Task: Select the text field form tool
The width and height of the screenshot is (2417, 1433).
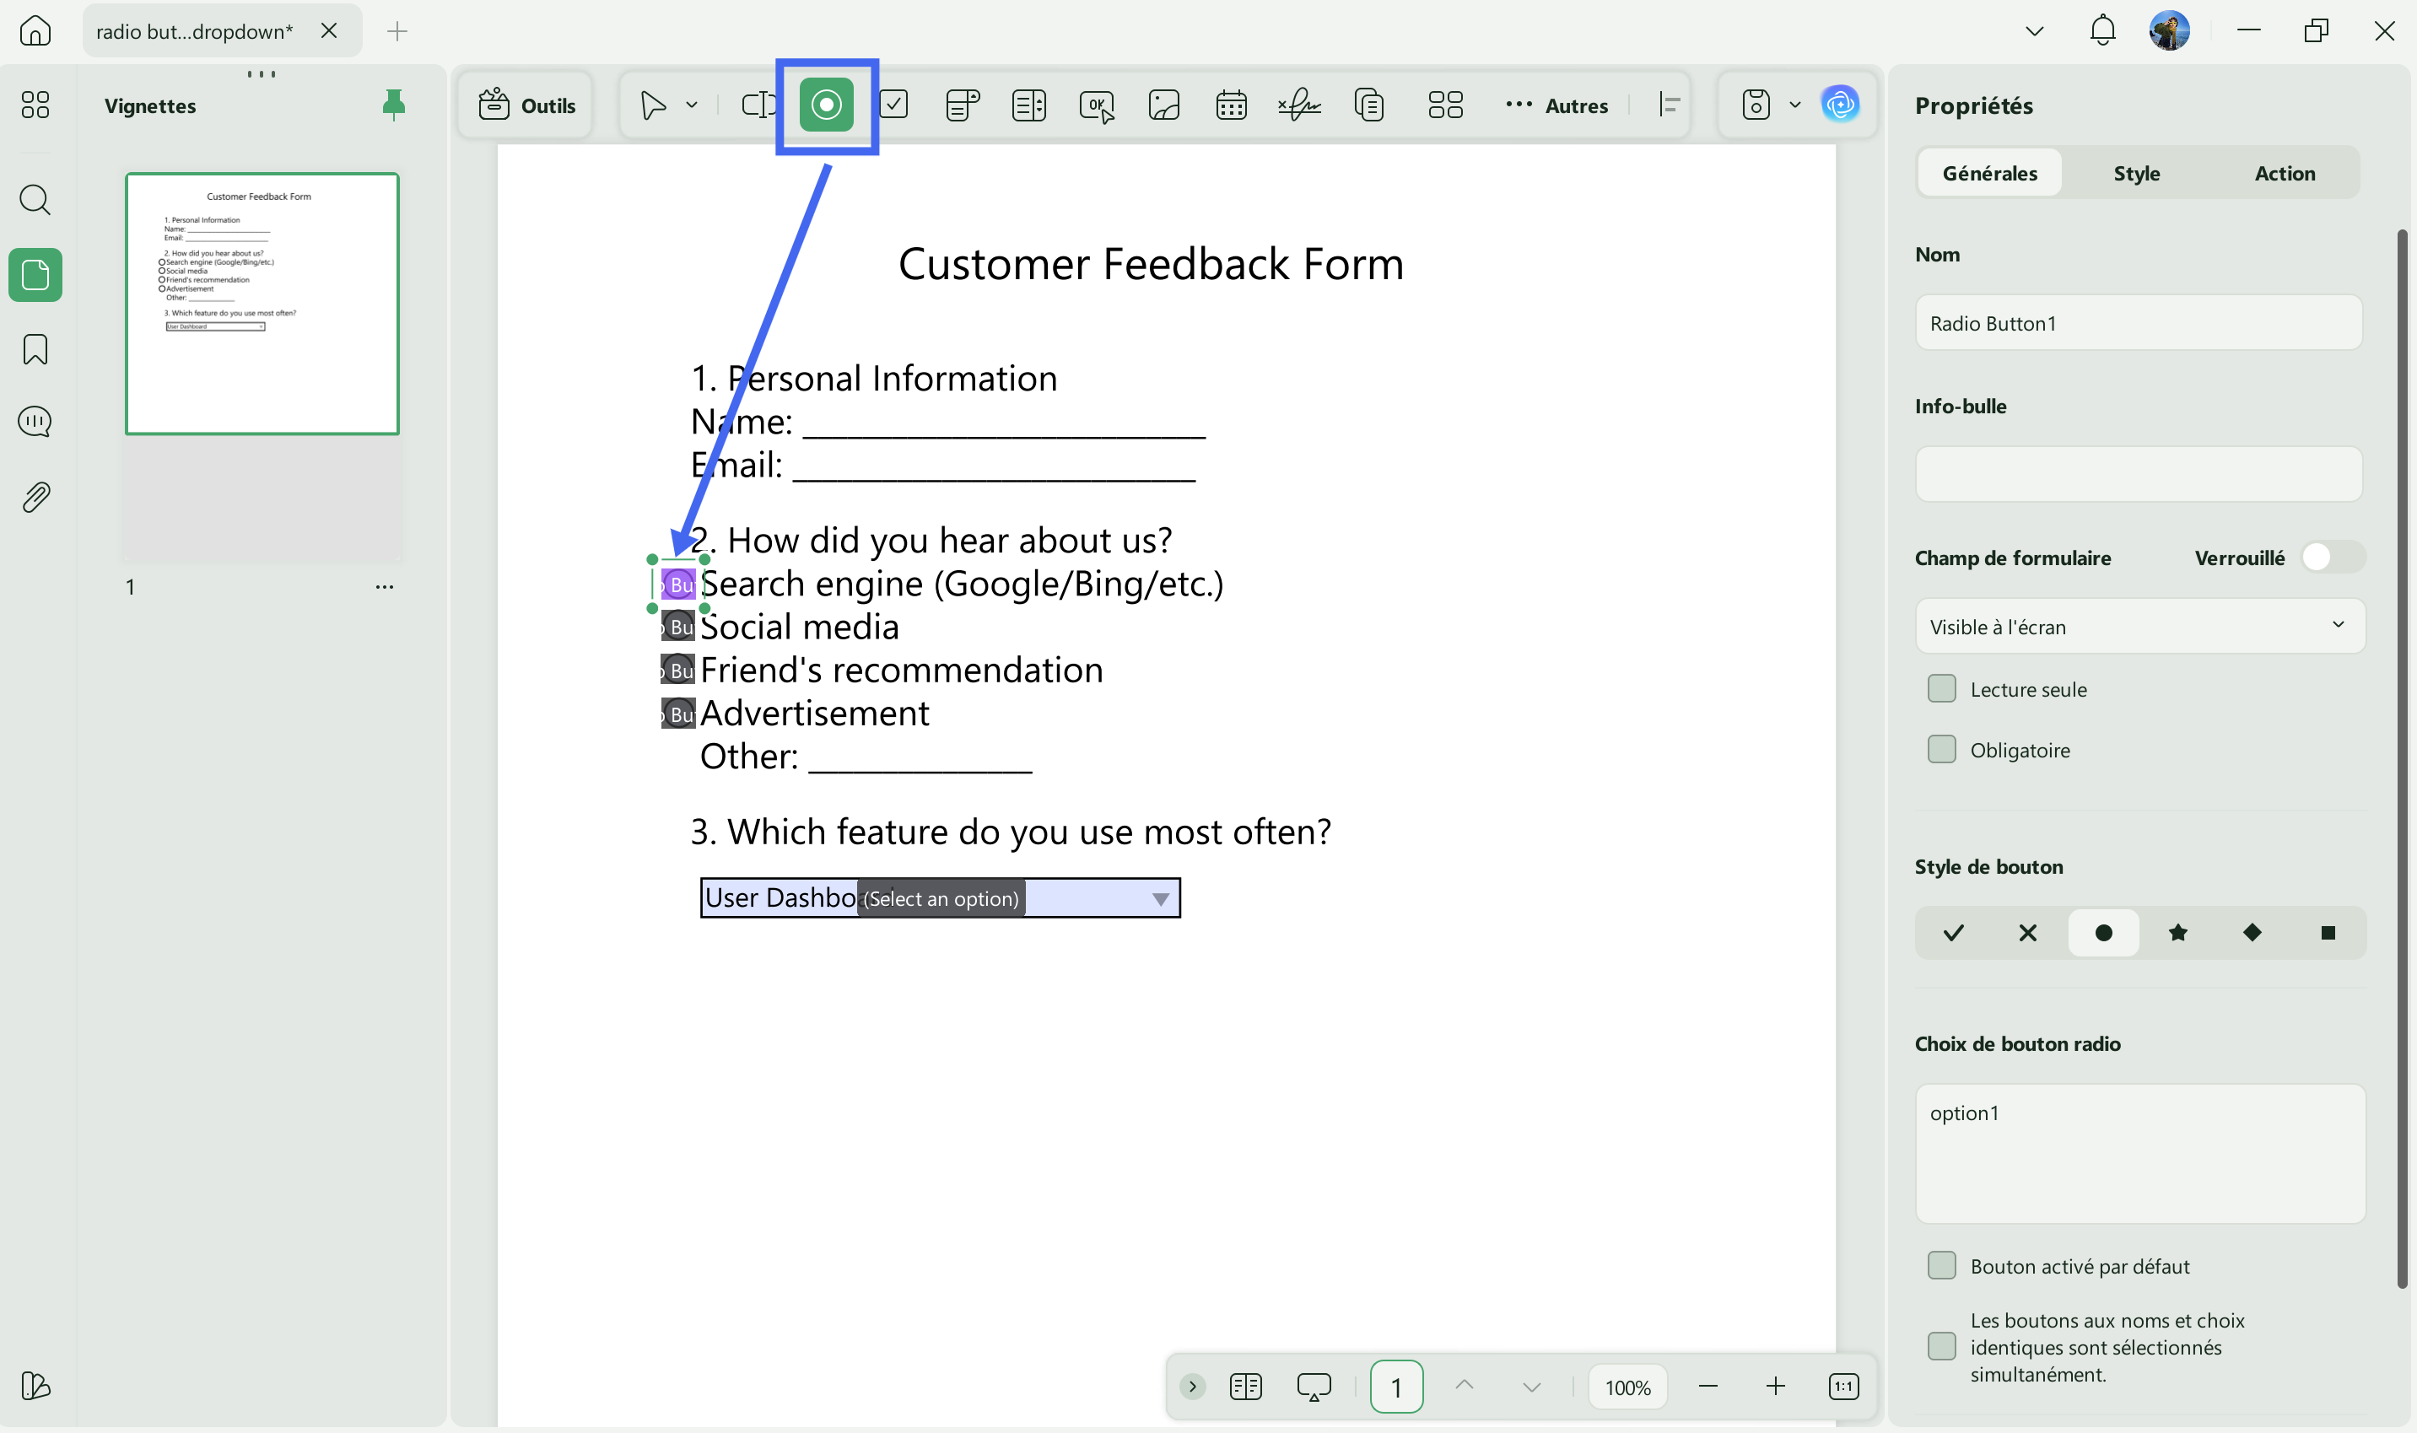Action: click(759, 105)
